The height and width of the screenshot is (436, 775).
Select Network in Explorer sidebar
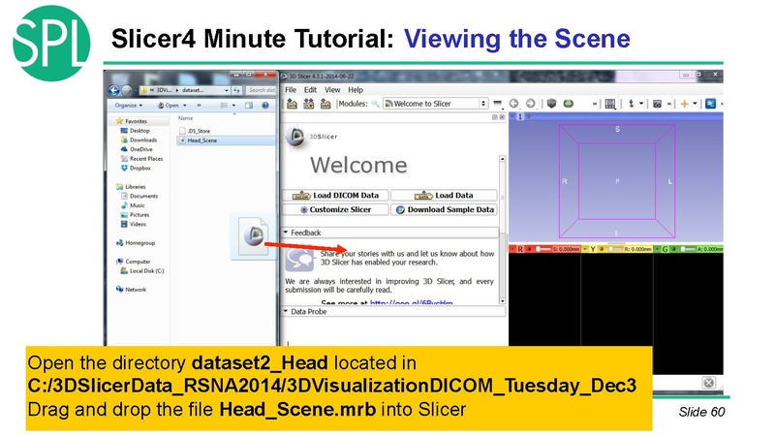point(131,290)
